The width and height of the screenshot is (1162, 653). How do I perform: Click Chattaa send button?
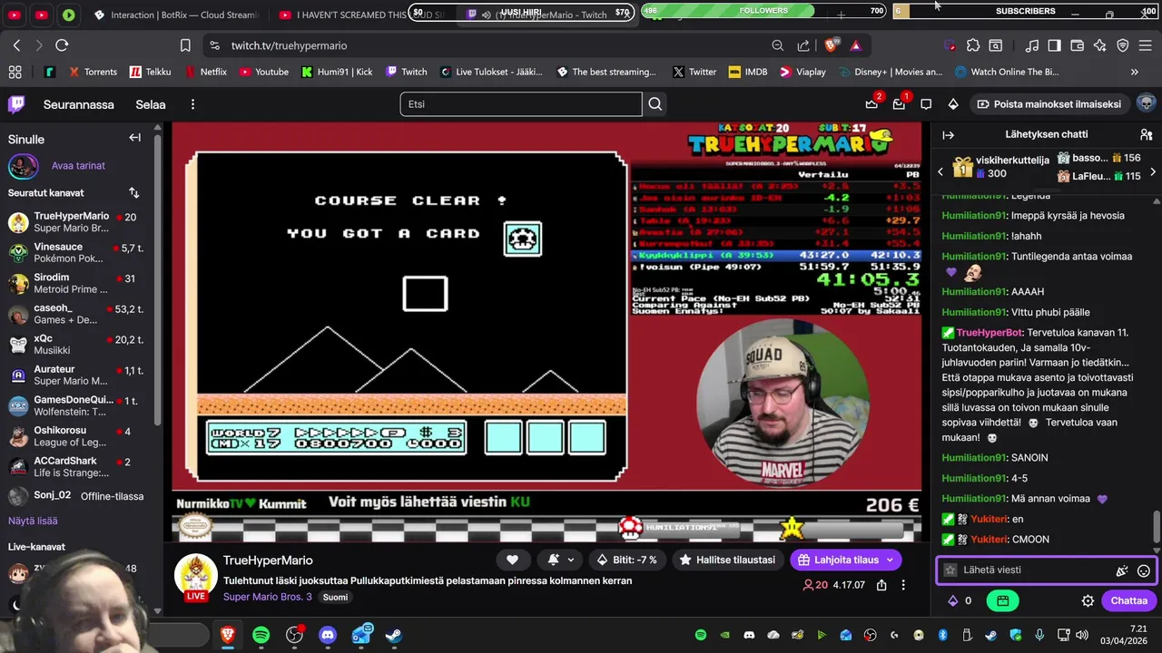[x=1128, y=600]
